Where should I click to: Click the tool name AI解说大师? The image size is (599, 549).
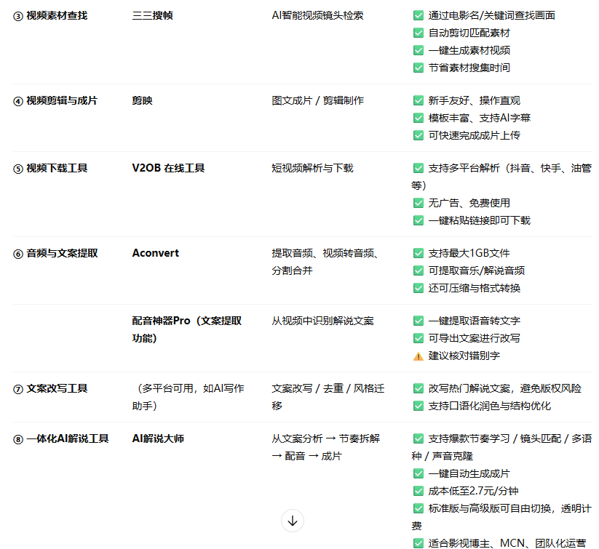tap(158, 438)
